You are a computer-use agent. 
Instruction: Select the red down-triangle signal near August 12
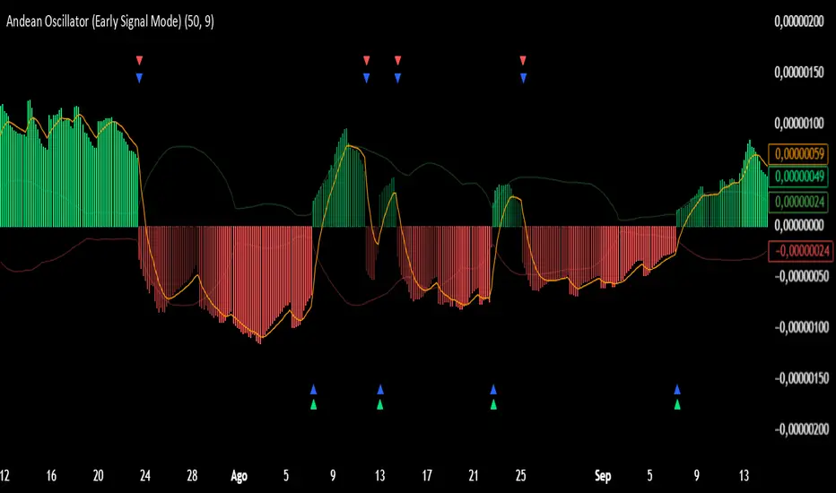tap(366, 60)
